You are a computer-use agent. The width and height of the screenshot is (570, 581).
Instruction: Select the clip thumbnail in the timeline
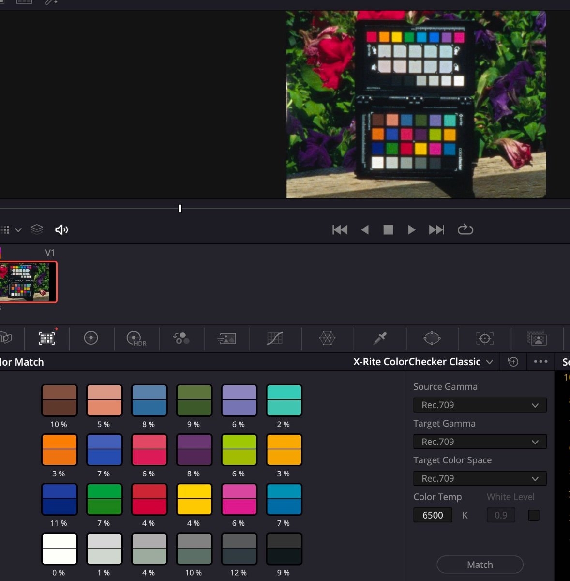(28, 282)
